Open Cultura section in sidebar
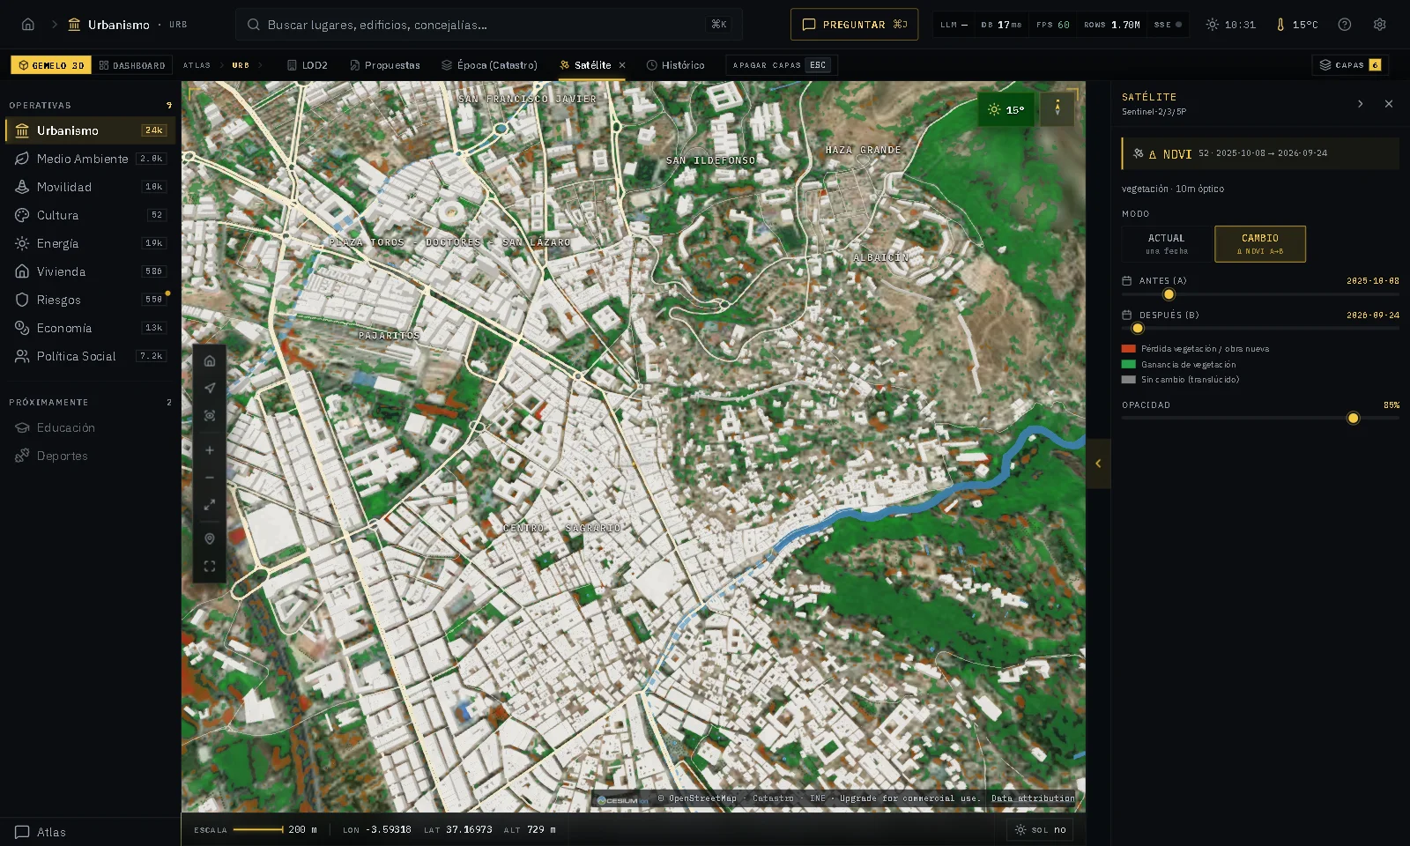1410x846 pixels. click(90, 215)
